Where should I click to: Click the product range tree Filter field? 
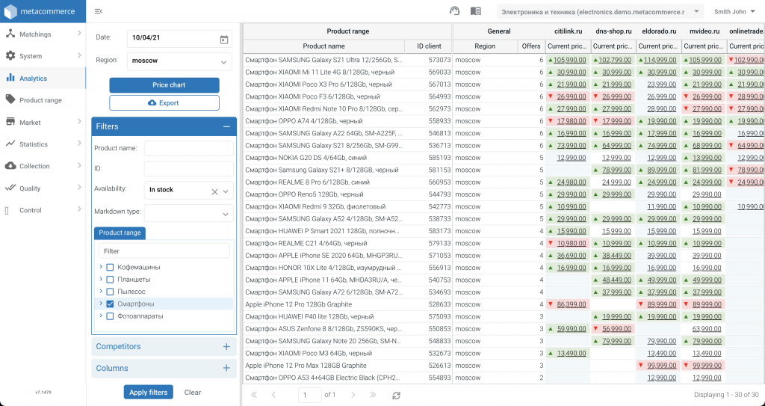[x=164, y=251]
